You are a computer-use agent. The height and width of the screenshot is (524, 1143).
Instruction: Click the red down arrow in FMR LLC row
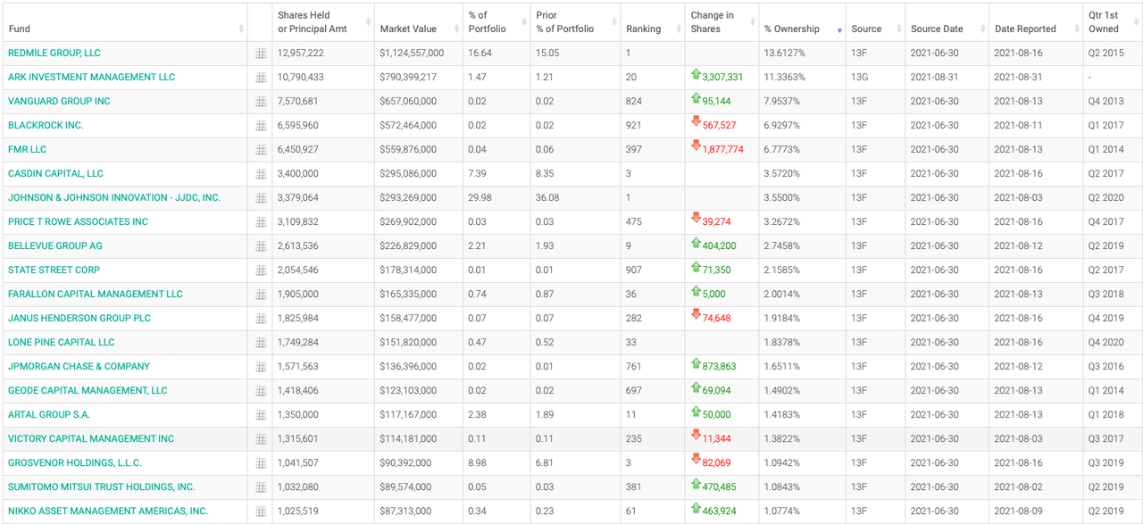(696, 148)
